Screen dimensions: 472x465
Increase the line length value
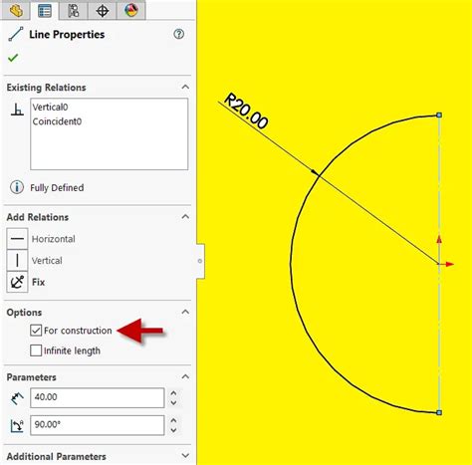coord(173,393)
